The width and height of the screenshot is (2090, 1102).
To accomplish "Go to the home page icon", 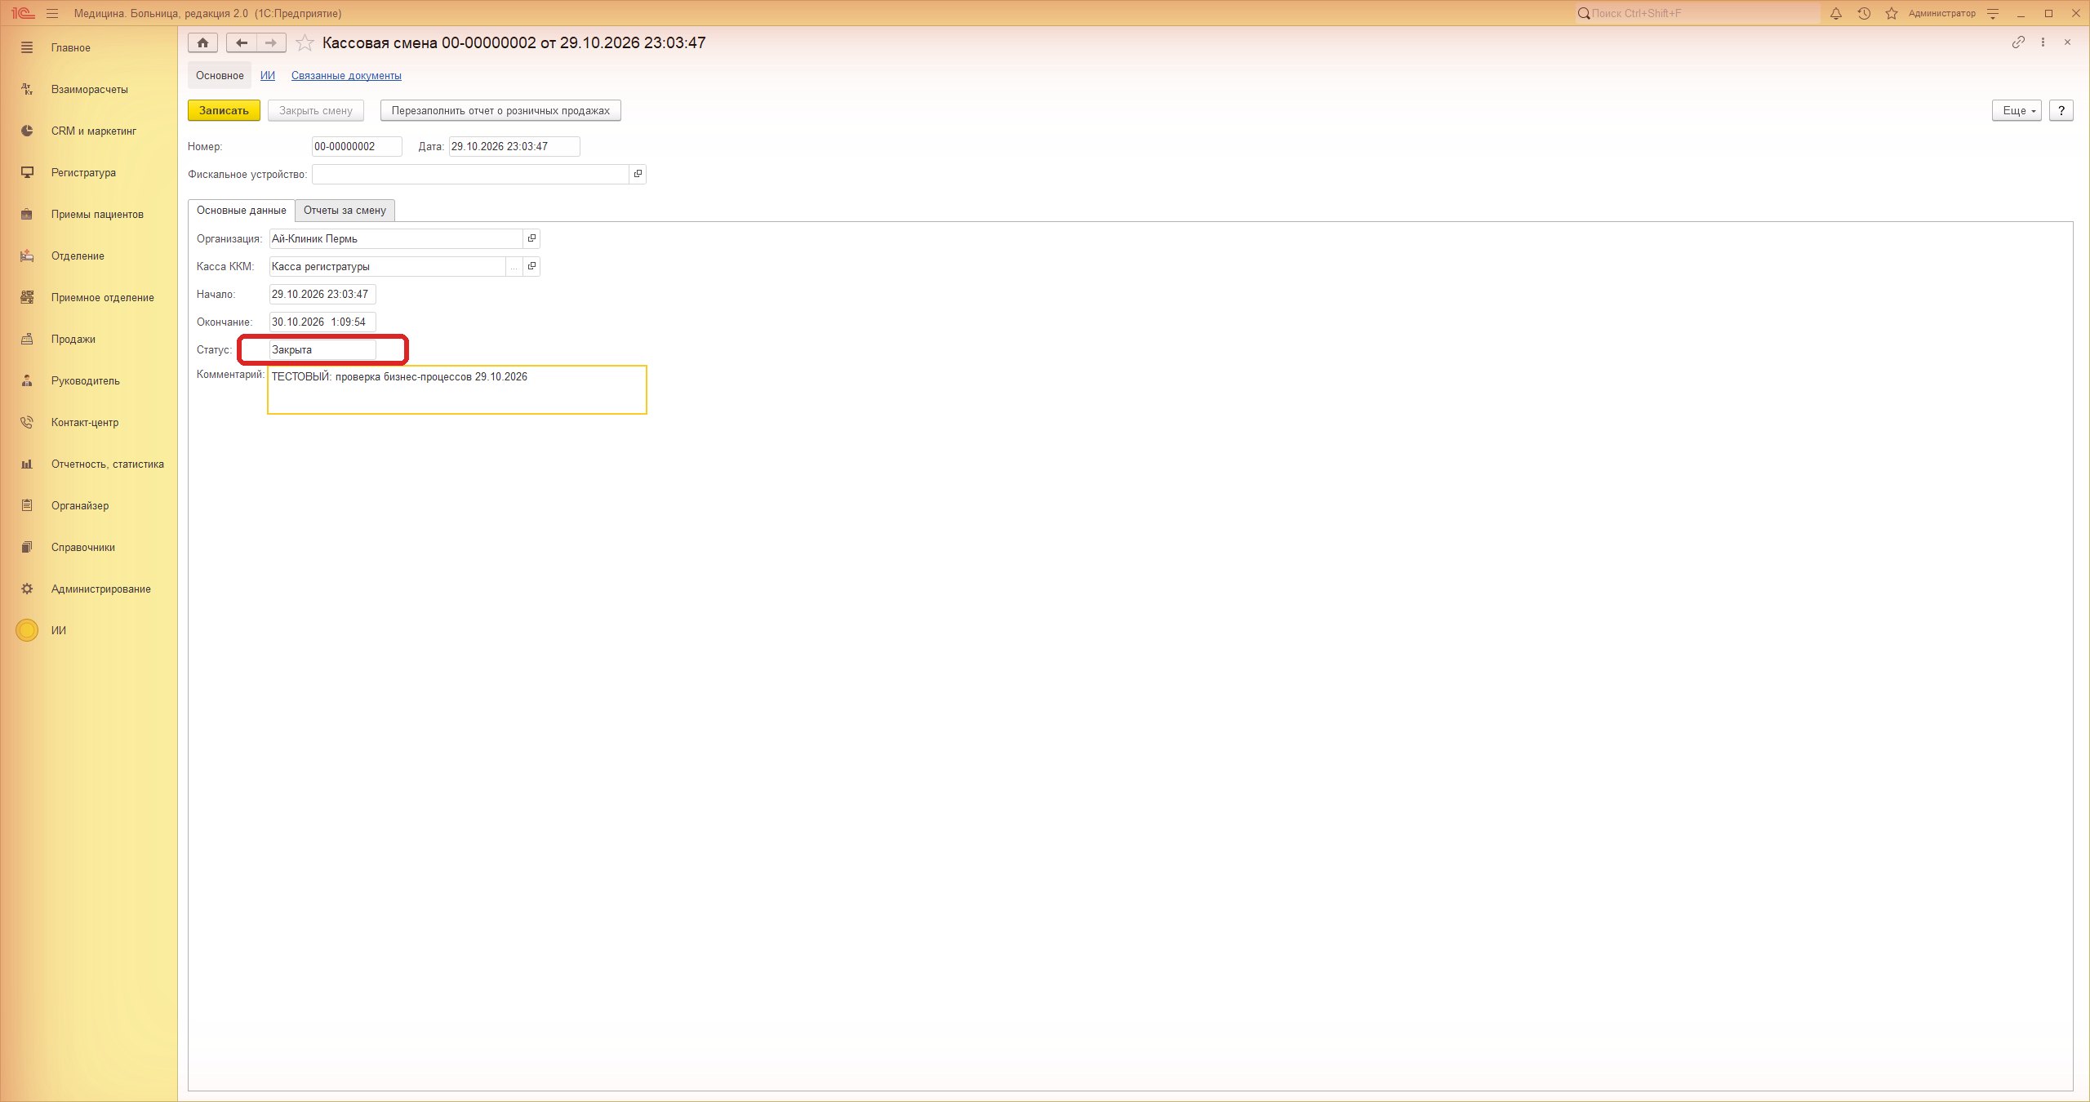I will tap(202, 42).
